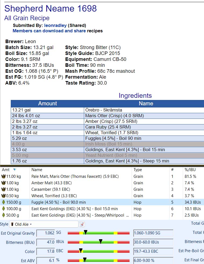Sort ingredients by the Type column
Image resolution: width=204 pixels, height=264 pixels.
[138, 169]
